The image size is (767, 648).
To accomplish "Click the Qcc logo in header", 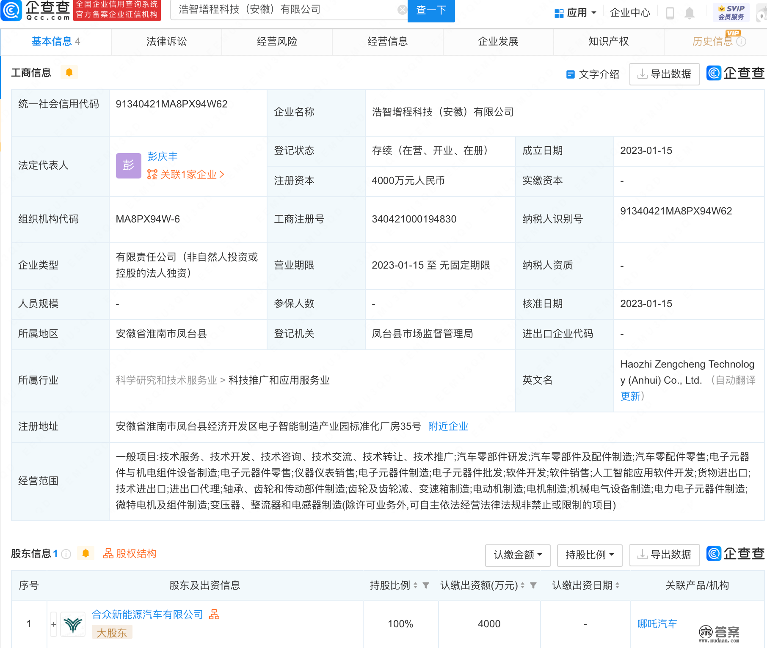I will pos(36,10).
